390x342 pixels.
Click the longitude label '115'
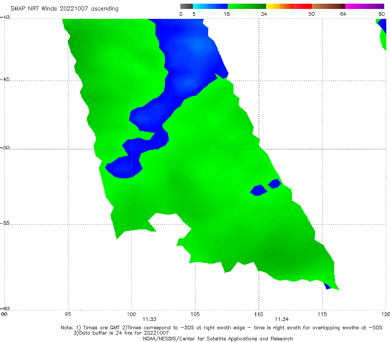coord(323,315)
